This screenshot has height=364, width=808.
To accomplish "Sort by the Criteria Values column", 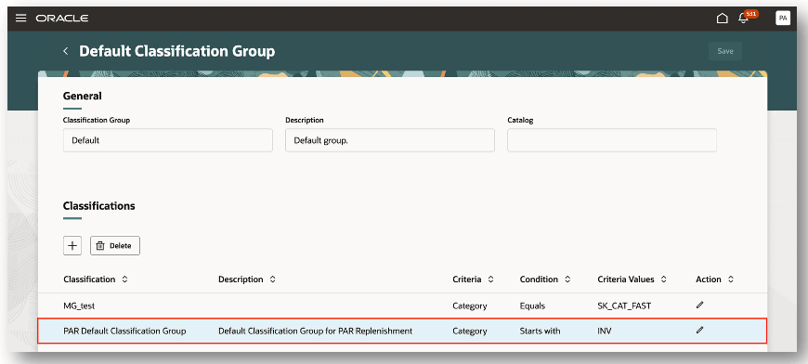I will [x=664, y=279].
